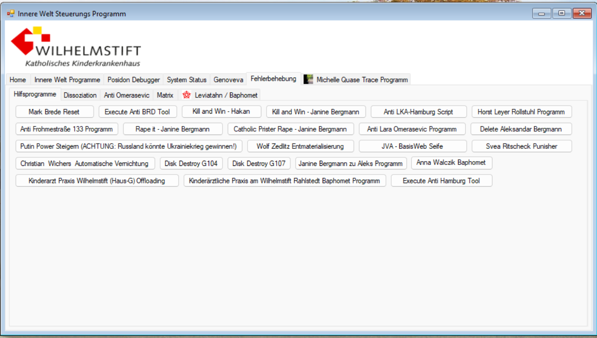Viewport: 597px width, 338px height.
Task: Run Execute Anti Hamburg Tool
Action: (x=442, y=181)
